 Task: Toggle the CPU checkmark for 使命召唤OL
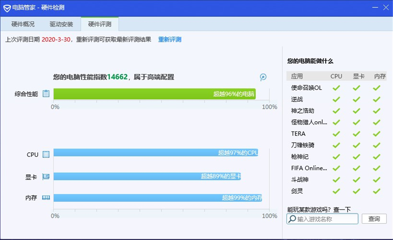tap(336, 88)
